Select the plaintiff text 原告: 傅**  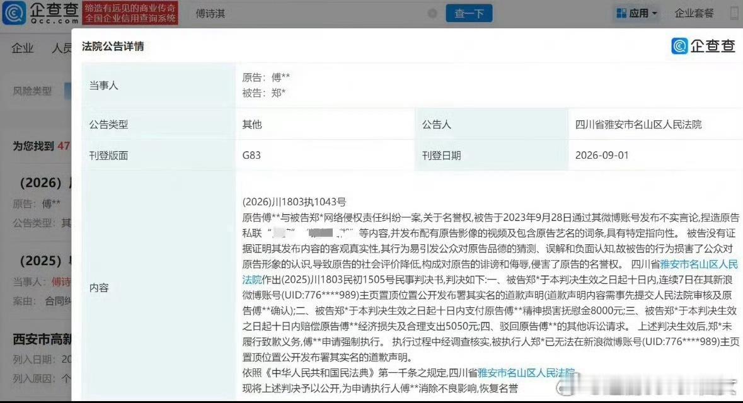click(x=266, y=77)
